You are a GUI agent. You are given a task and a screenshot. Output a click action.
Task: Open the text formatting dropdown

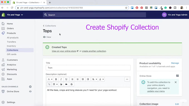click(50, 79)
